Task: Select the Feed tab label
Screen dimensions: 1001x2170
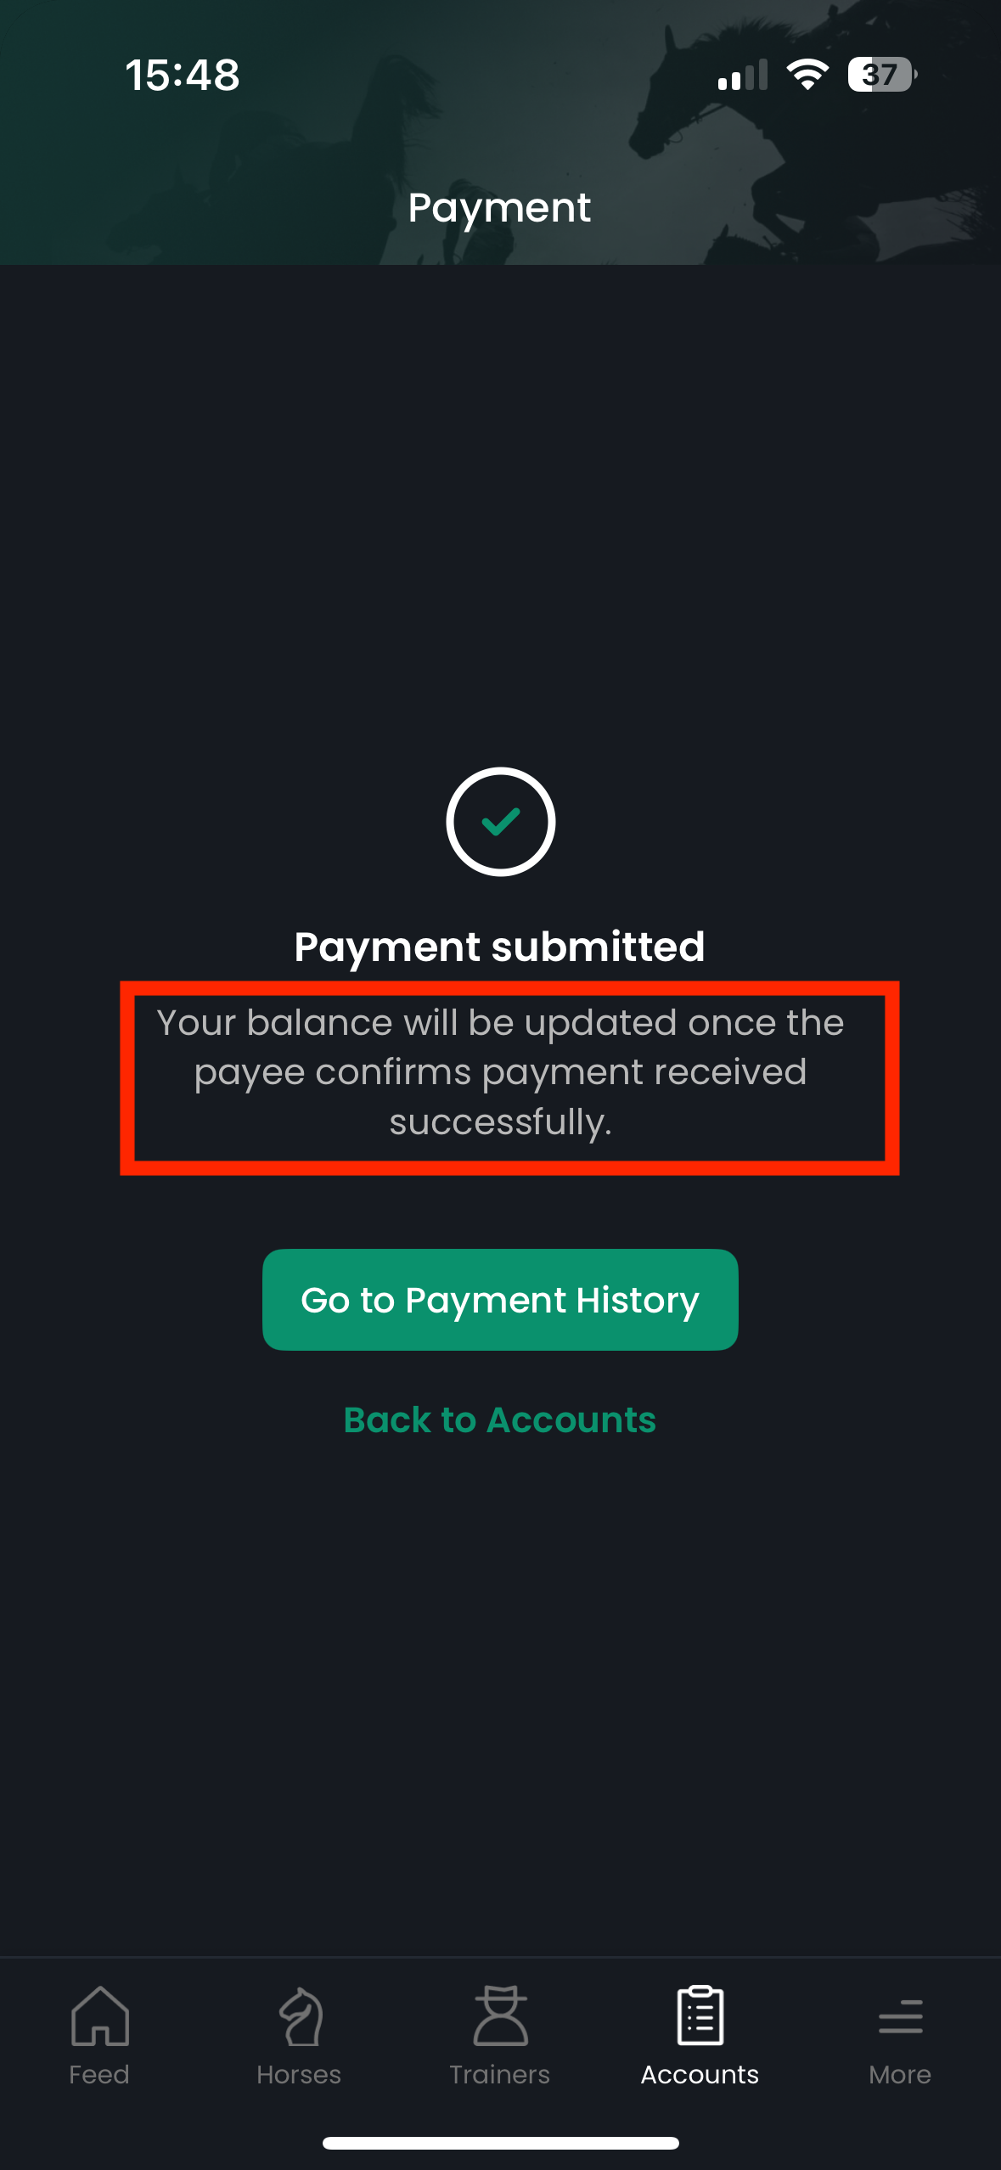Action: point(99,2074)
